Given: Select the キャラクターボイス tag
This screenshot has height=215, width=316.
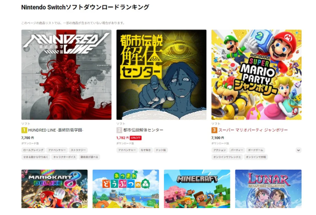Looking at the screenshot, I should pos(64,157).
